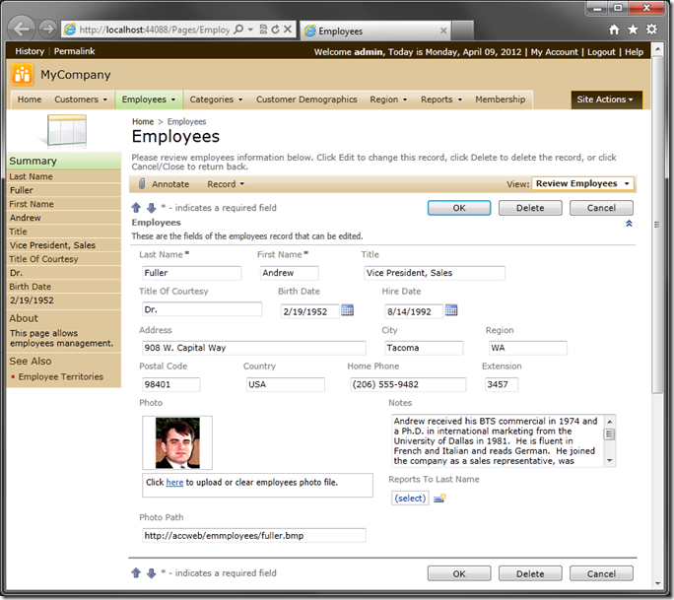
Task: Click the Notes box scroll down arrow
Action: click(x=609, y=461)
